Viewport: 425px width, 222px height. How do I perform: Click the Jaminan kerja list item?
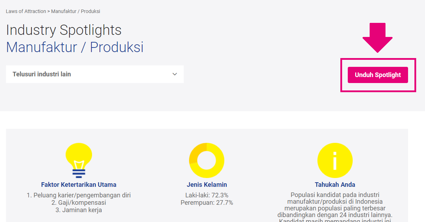(79, 210)
